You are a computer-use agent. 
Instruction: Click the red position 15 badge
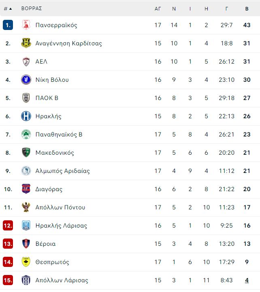(8, 280)
